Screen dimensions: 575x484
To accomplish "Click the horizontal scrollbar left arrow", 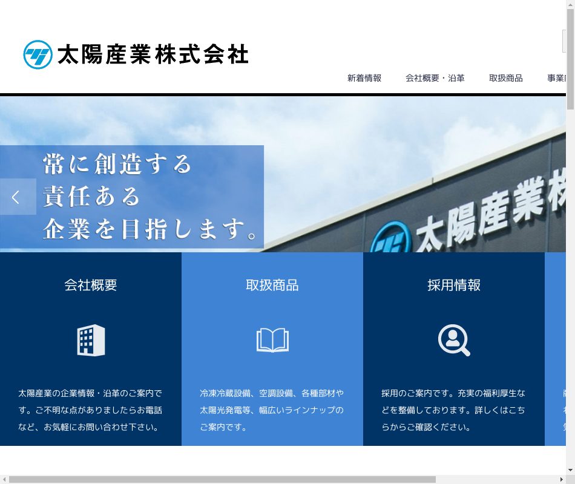I will tap(4, 480).
